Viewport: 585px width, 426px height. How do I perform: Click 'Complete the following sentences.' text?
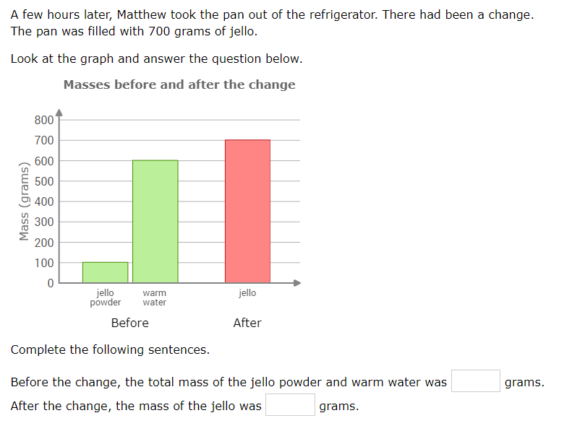click(x=110, y=349)
